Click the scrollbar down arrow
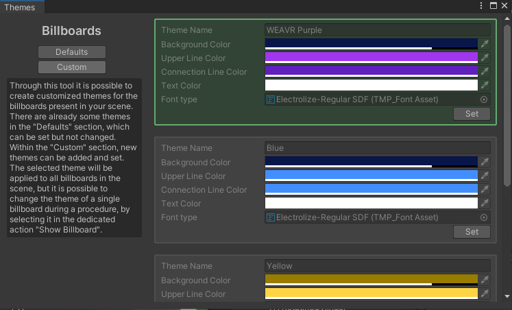Screen dimensions: 512x310 [x=507, y=296]
